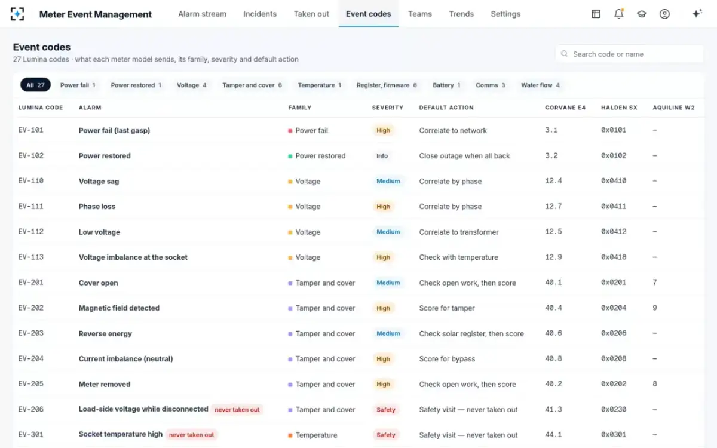Click the Search code or name field
The height and width of the screenshot is (448, 717).
click(x=630, y=54)
